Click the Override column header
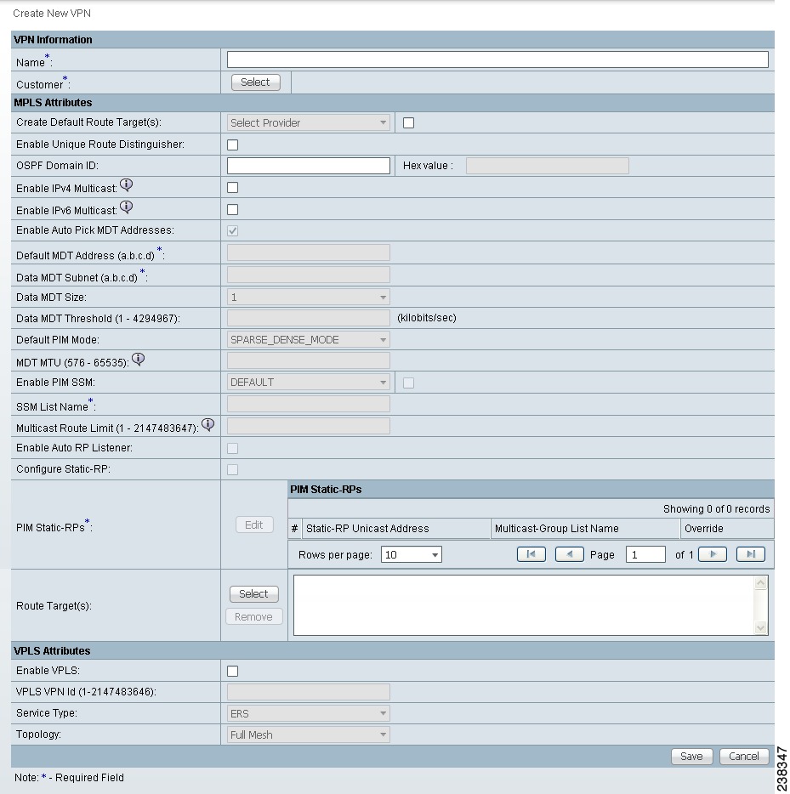 [x=727, y=529]
